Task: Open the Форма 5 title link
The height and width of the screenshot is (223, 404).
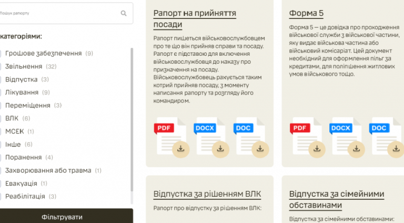Action: point(306,13)
